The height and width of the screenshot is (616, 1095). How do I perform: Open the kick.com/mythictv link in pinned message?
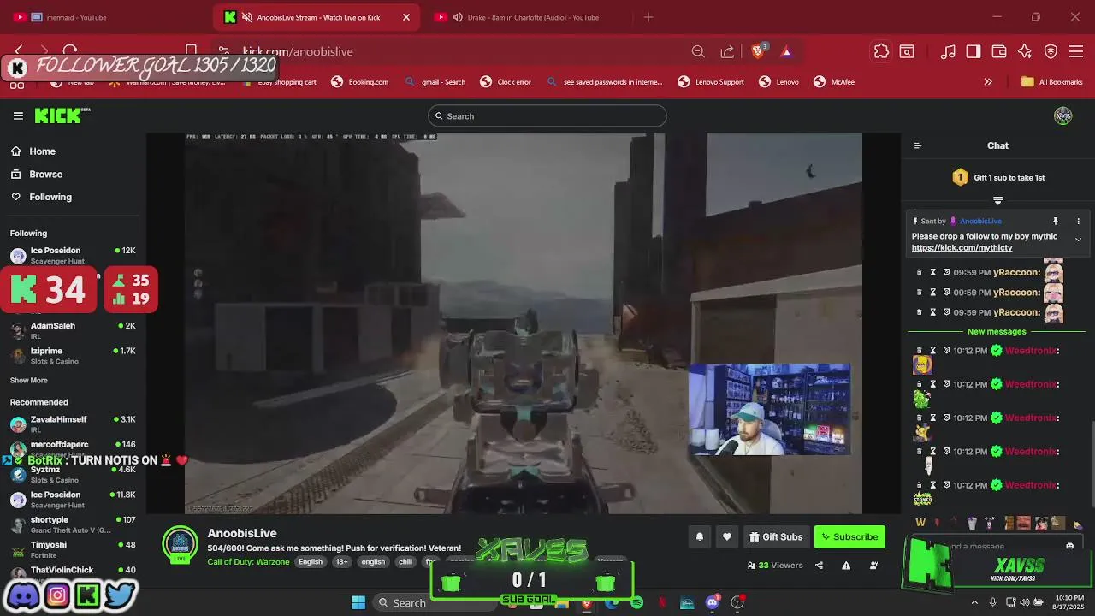pos(962,247)
